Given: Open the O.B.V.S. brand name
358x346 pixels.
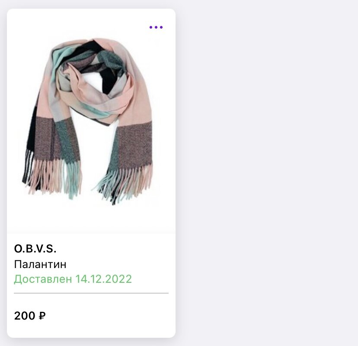Looking at the screenshot, I should point(35,249).
